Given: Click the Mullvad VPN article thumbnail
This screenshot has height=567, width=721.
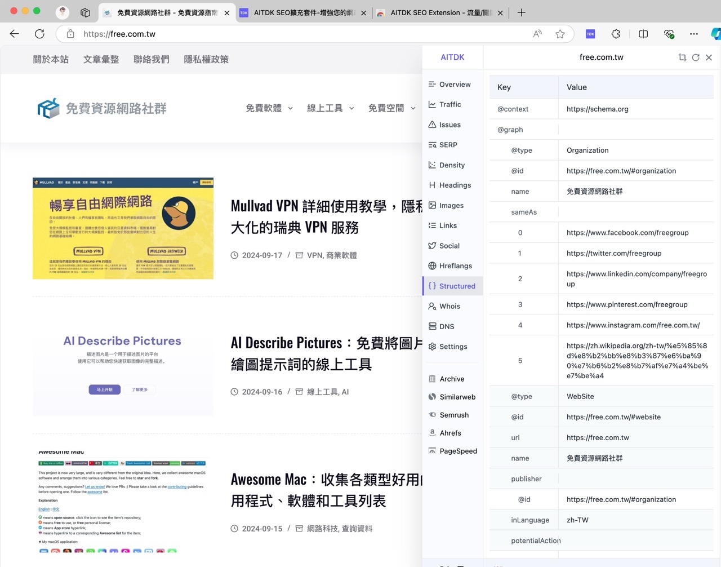Looking at the screenshot, I should pos(123,228).
